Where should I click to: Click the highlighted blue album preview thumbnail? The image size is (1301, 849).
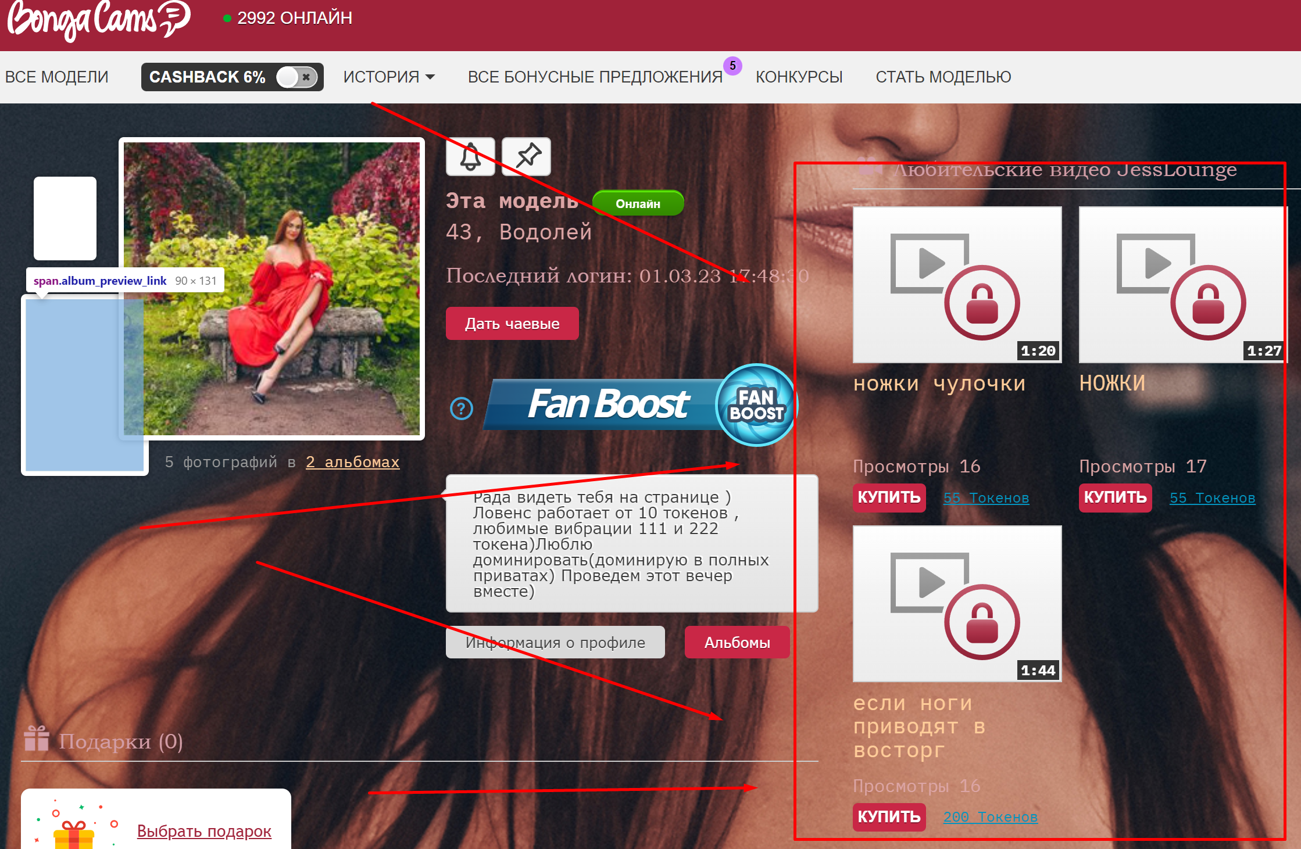pos(85,385)
